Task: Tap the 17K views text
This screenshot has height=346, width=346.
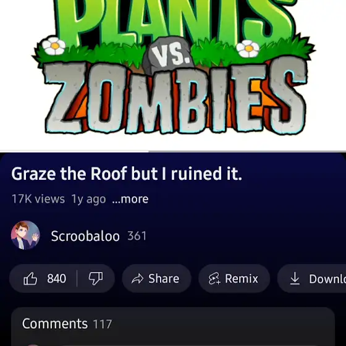Action: (38, 199)
